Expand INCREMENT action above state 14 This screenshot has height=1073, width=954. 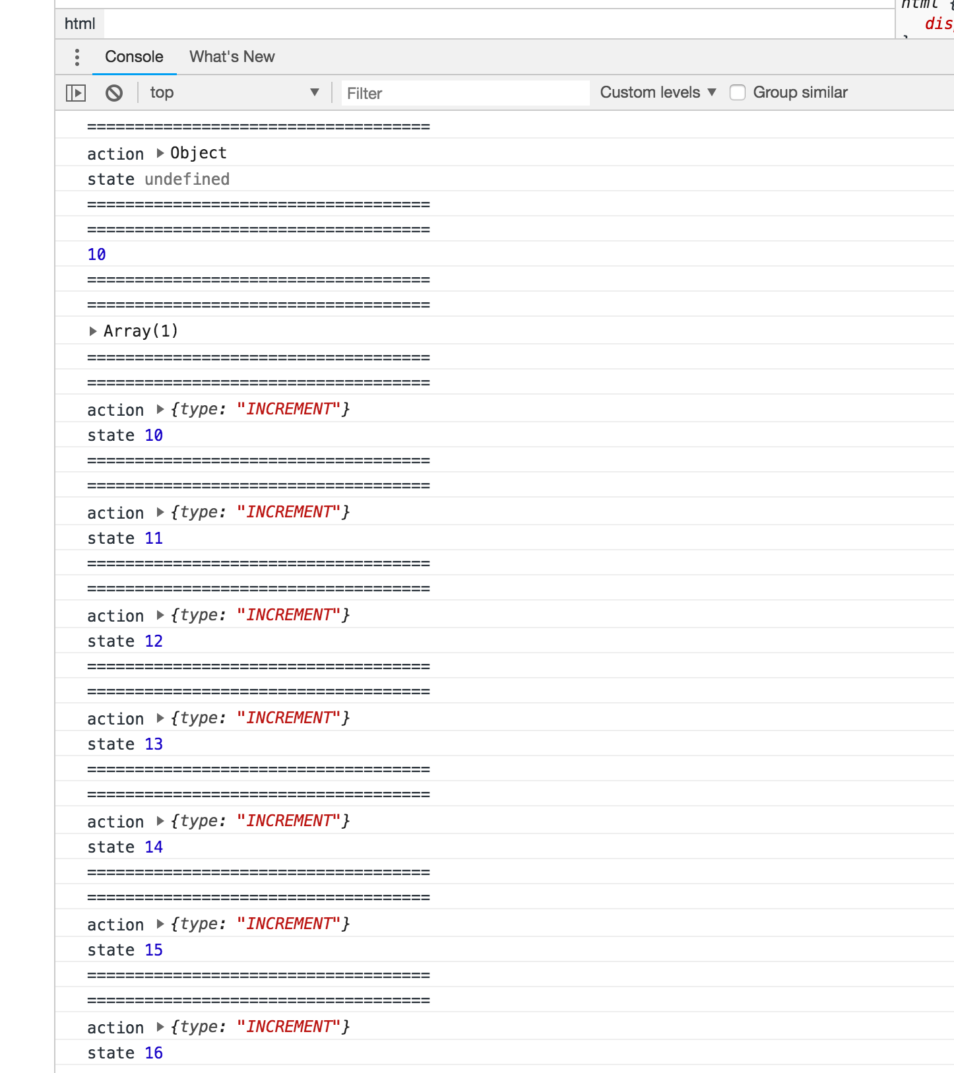pos(160,821)
